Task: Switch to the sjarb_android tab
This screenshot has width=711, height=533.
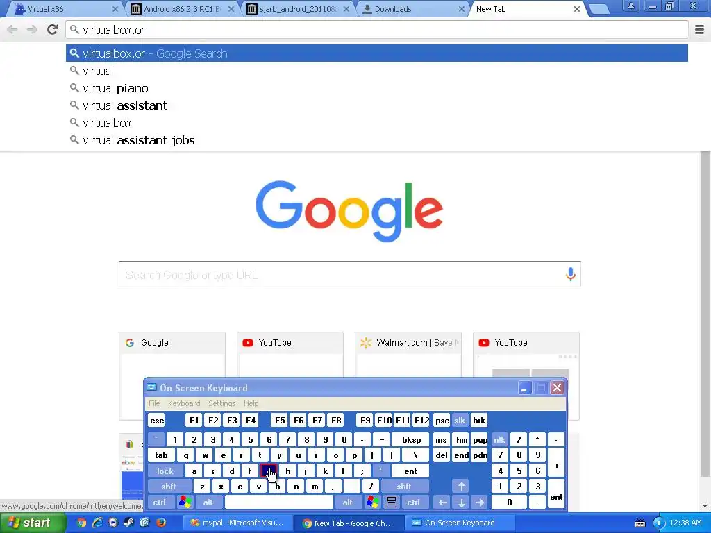Action: pos(297,9)
